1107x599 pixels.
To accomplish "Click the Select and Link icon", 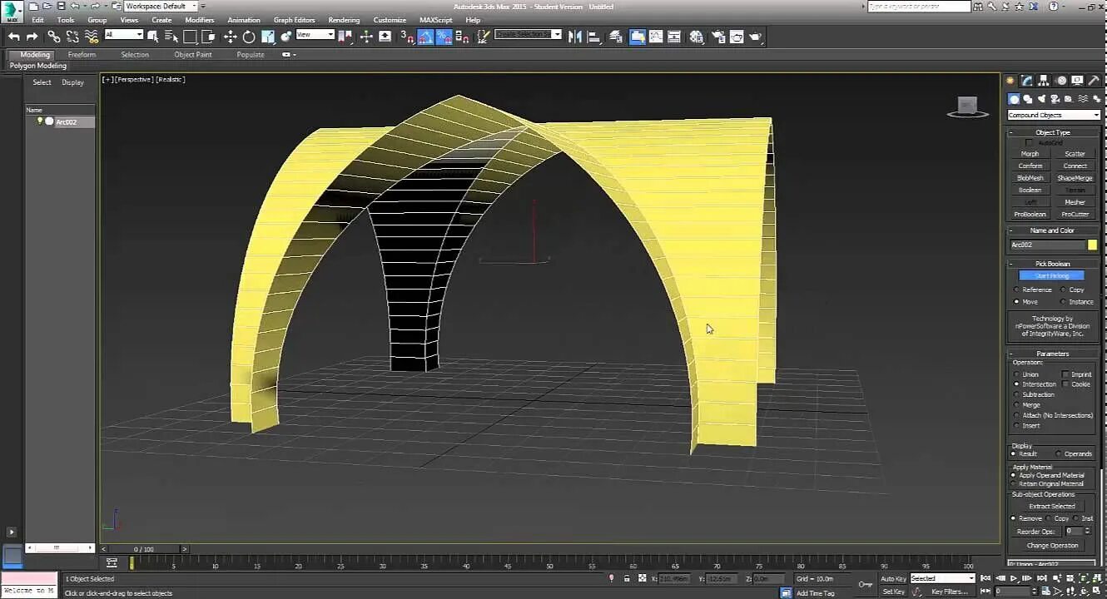I will point(54,37).
